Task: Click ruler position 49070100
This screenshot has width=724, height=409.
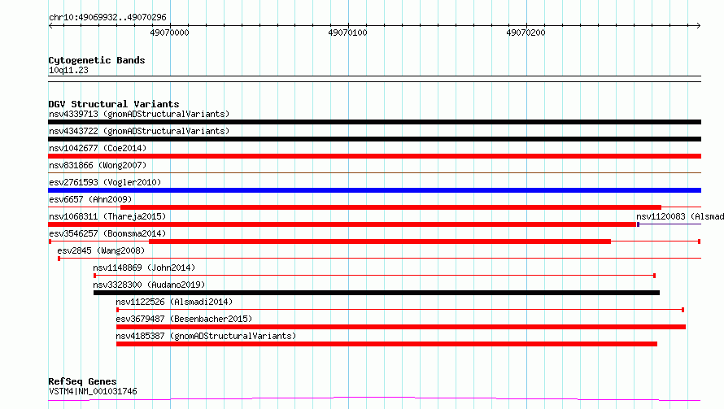Action: (x=347, y=33)
